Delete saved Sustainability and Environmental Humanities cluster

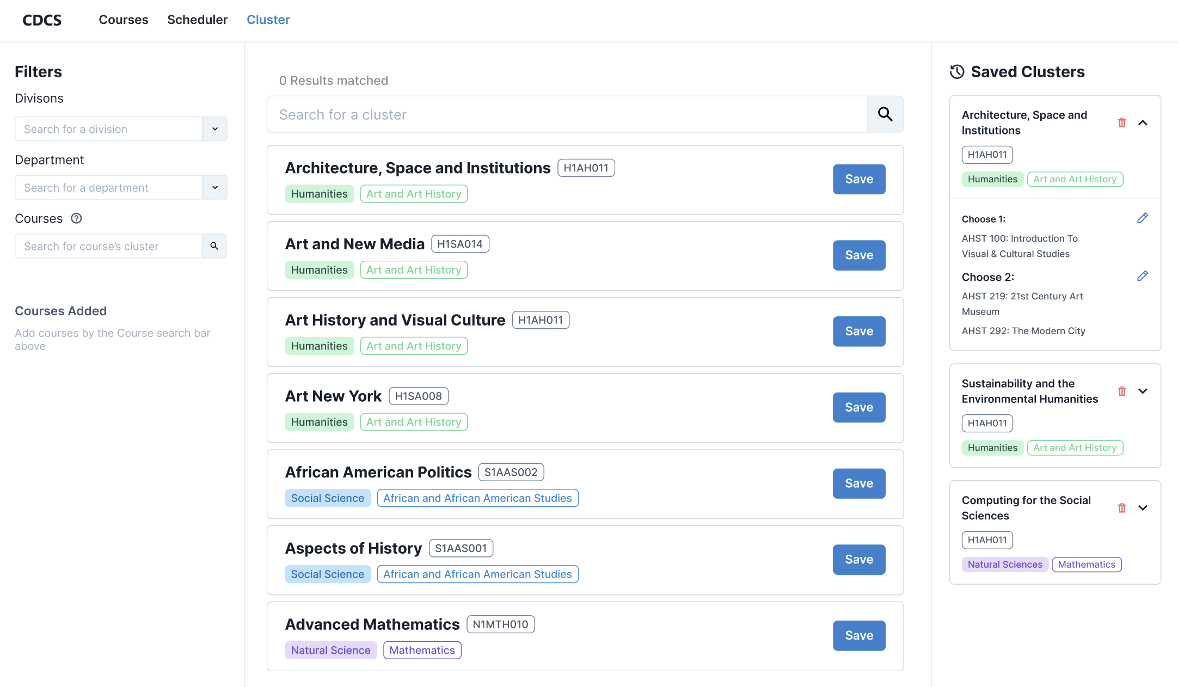[1122, 391]
